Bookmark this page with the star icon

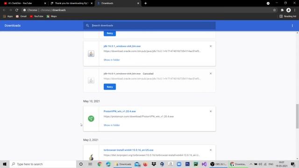(x=274, y=10)
